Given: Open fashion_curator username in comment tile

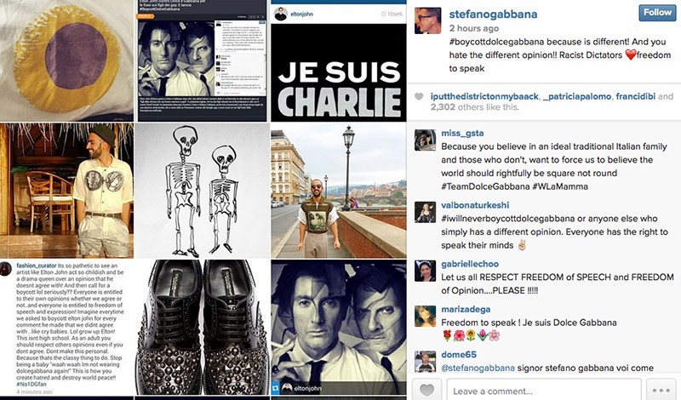Looking at the screenshot, I should pyautogui.click(x=37, y=266).
